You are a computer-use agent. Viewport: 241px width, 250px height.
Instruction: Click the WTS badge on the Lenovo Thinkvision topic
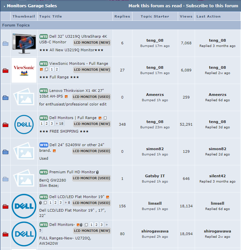44,91
